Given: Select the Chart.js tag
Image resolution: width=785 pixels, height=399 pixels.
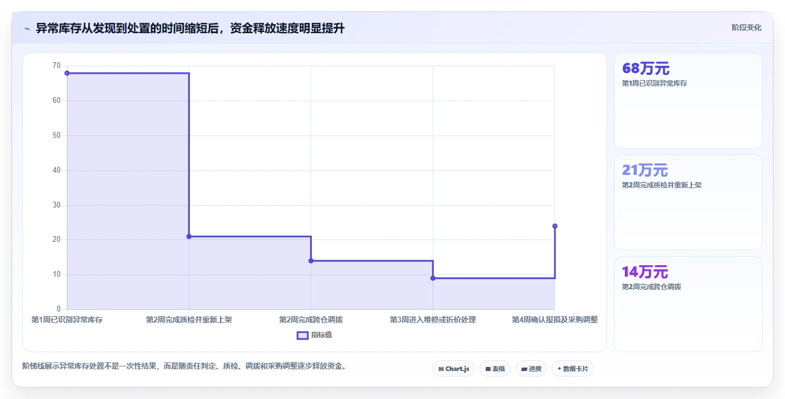Looking at the screenshot, I should coord(454,369).
